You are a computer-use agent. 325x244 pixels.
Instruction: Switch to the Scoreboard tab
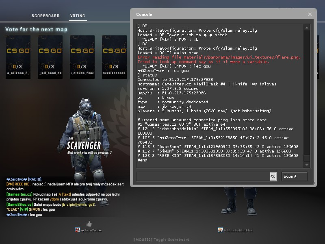45,16
